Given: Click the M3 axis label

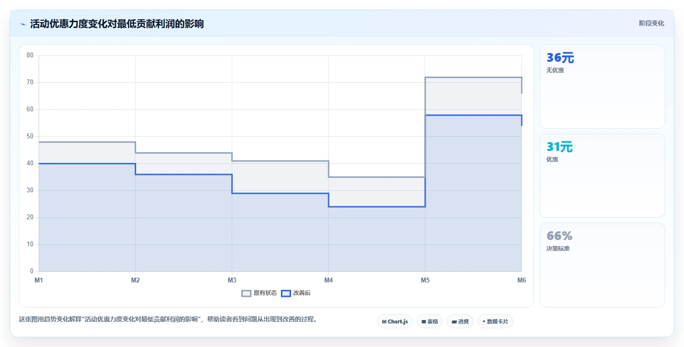Looking at the screenshot, I should point(232,280).
